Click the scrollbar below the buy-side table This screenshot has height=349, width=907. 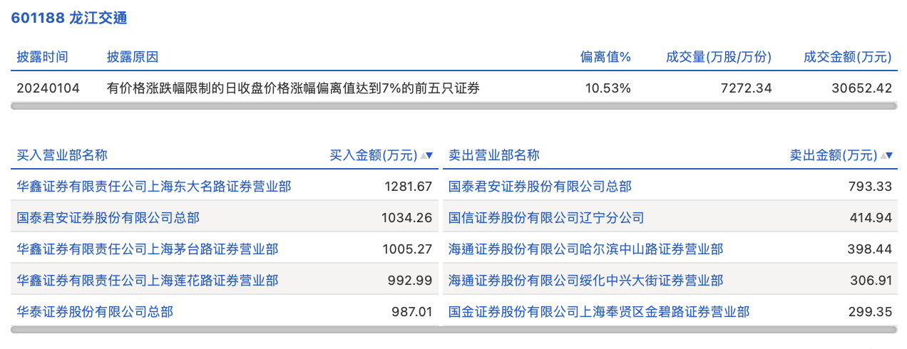225,330
